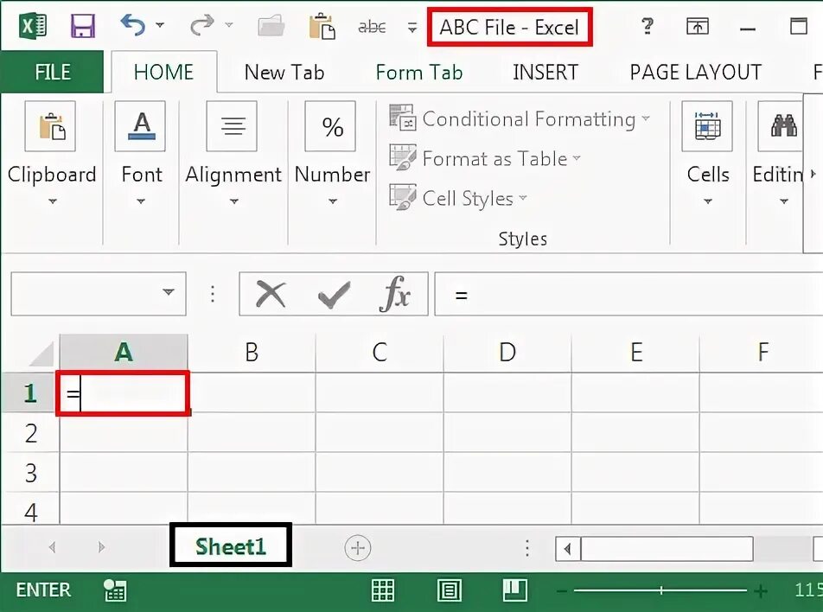Add a new sheet with plus button
Image resolution: width=823 pixels, height=612 pixels.
[x=358, y=547]
